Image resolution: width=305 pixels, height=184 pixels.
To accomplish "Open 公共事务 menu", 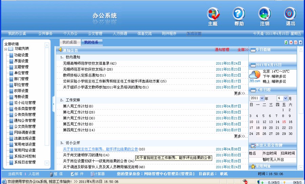I will 45,34.
